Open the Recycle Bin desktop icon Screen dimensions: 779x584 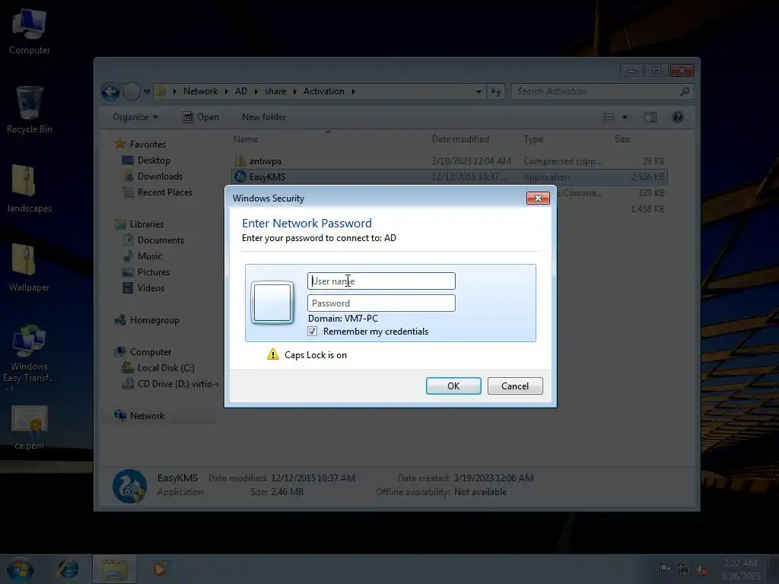(30, 109)
